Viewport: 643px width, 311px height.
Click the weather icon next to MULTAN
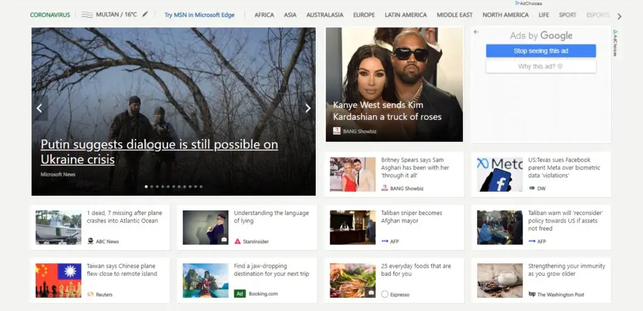click(87, 15)
